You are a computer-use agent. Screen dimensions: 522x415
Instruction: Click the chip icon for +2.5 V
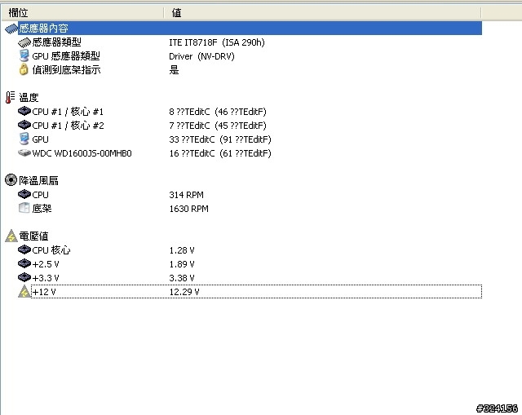(24, 263)
